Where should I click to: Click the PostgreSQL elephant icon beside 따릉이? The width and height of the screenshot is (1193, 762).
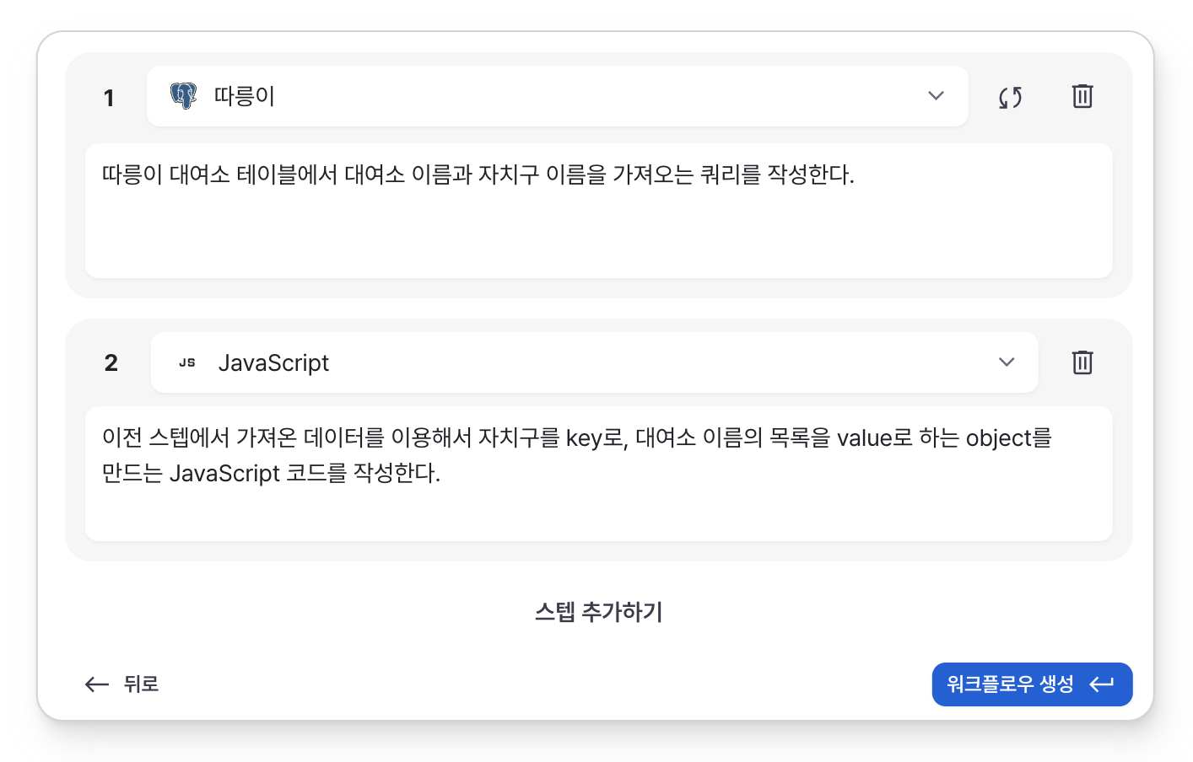coord(183,96)
